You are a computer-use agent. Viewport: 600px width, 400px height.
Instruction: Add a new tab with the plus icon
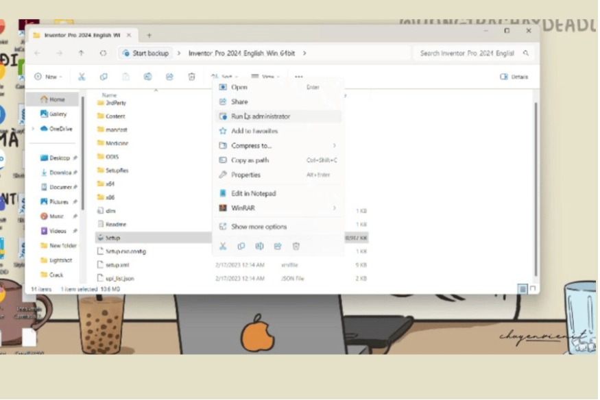149,35
